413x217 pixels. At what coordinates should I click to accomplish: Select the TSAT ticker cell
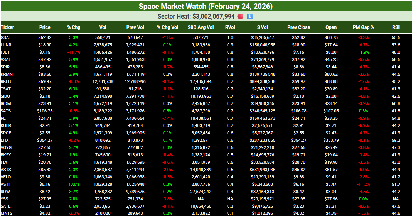pyautogui.click(x=6, y=89)
